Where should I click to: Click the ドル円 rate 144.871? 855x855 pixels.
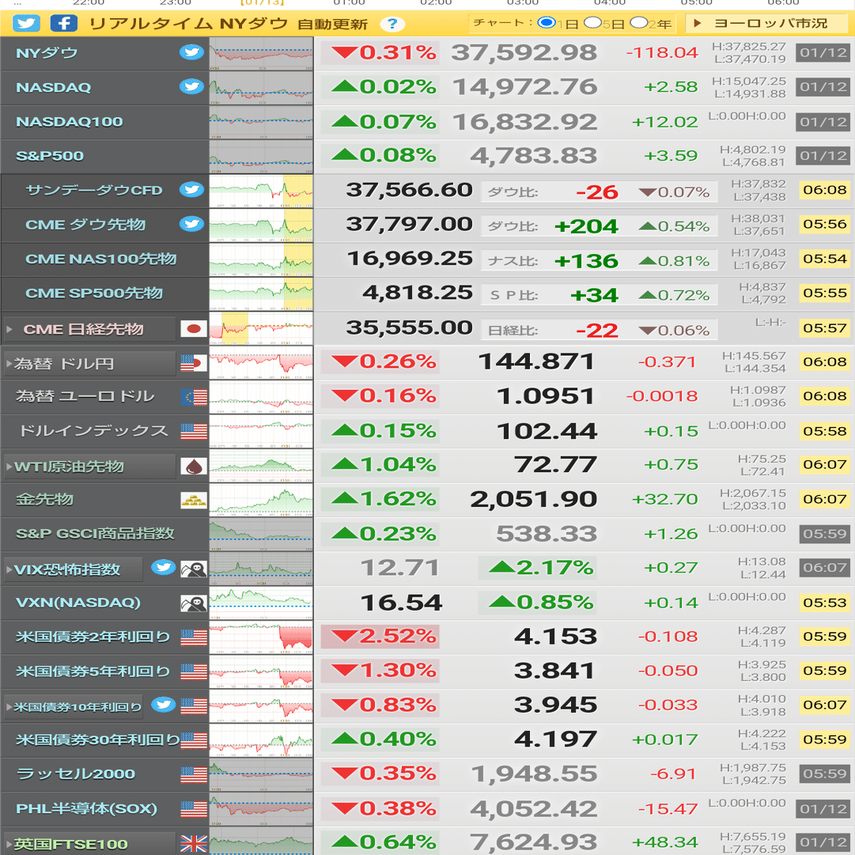coord(536,362)
